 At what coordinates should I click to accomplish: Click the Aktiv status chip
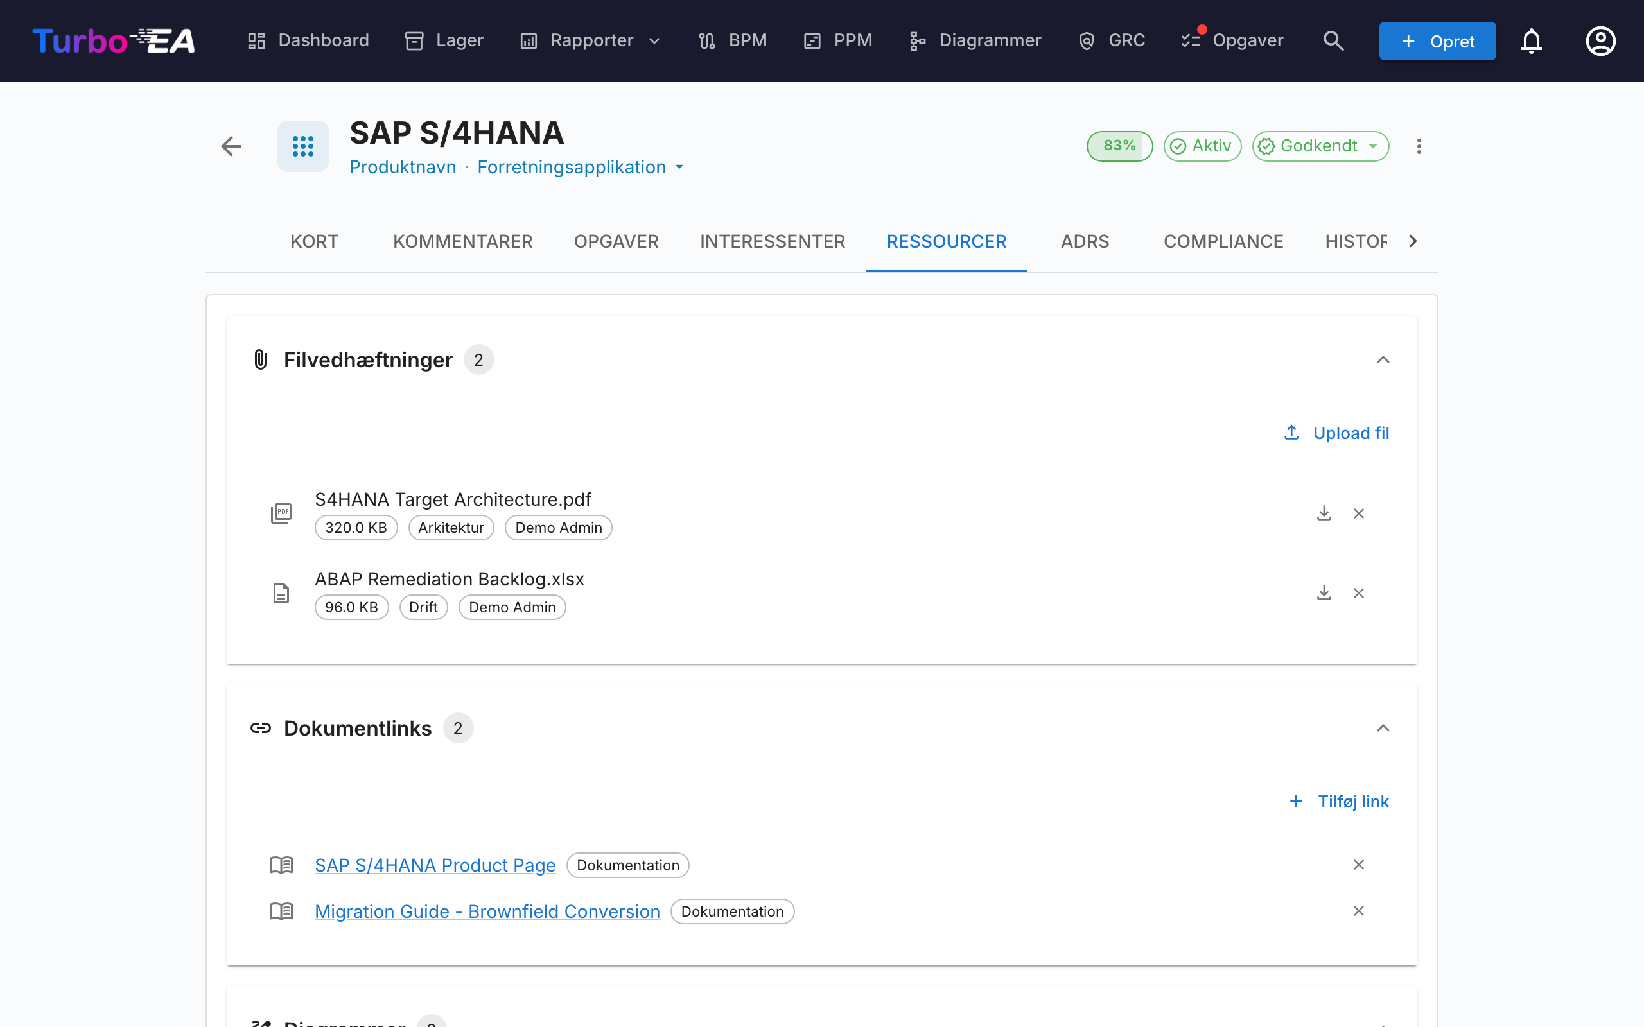(x=1202, y=146)
